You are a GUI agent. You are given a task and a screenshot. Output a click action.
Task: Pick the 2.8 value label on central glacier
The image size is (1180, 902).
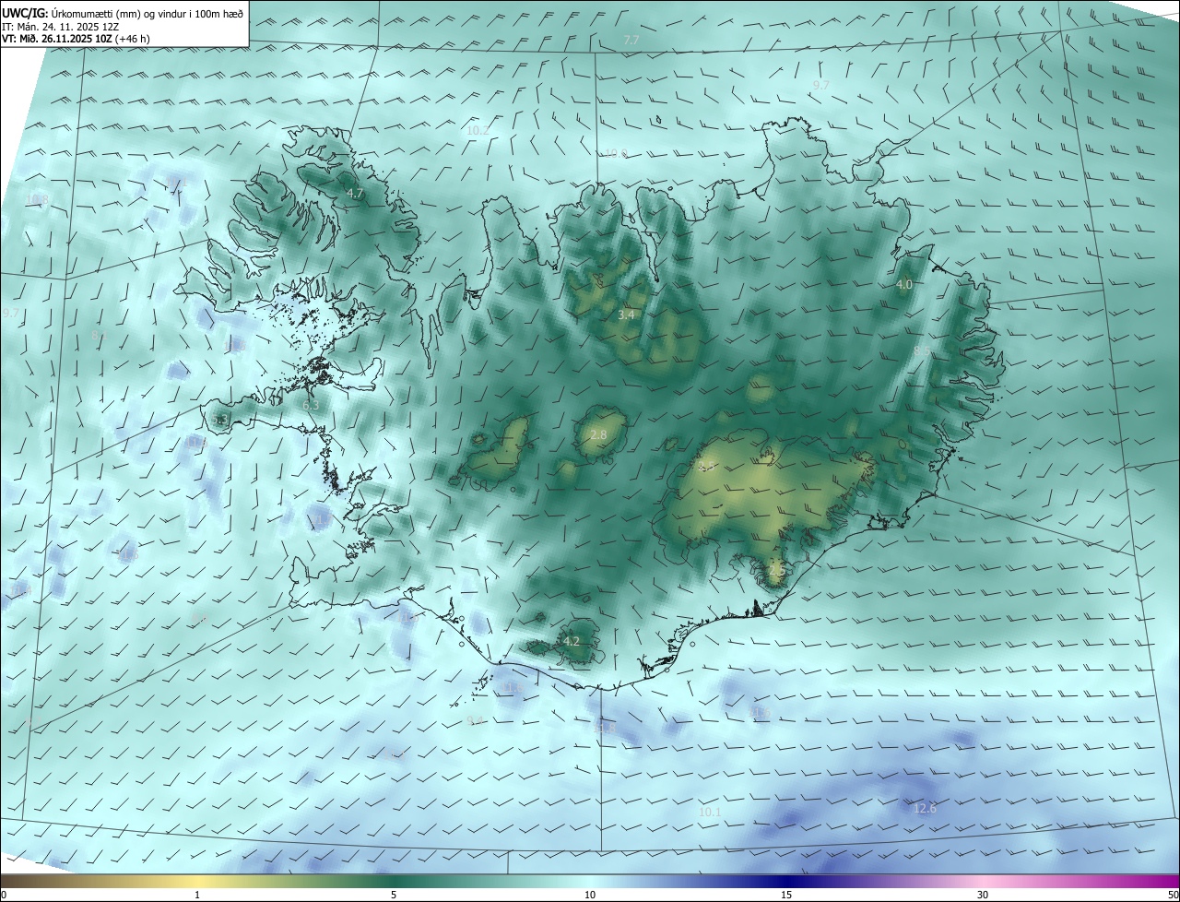tap(598, 434)
